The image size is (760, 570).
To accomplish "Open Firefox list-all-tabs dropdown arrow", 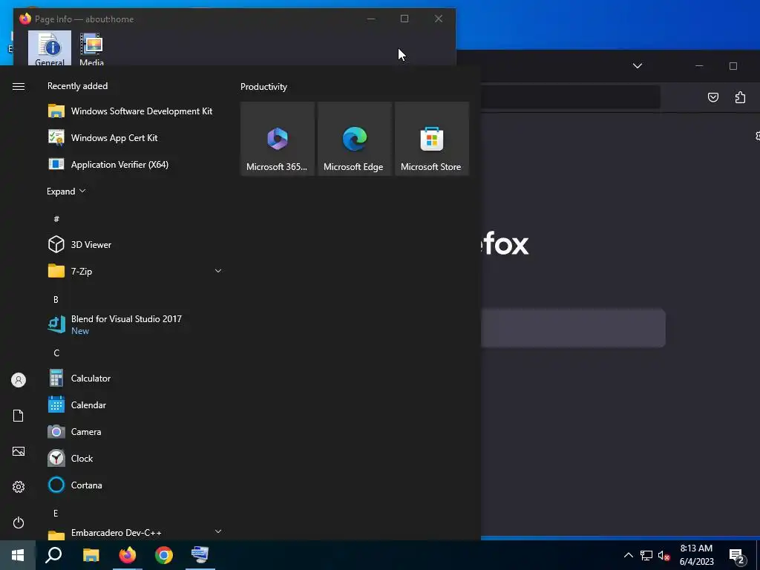I will (x=638, y=66).
